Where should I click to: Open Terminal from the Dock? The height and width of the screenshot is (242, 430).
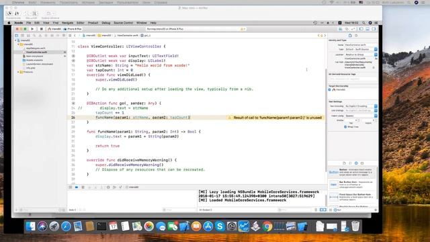101,227
